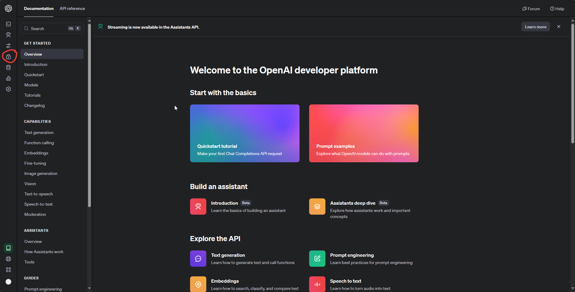Screen dimensions: 575x292
Task: Focus the Search input field
Action: point(52,28)
